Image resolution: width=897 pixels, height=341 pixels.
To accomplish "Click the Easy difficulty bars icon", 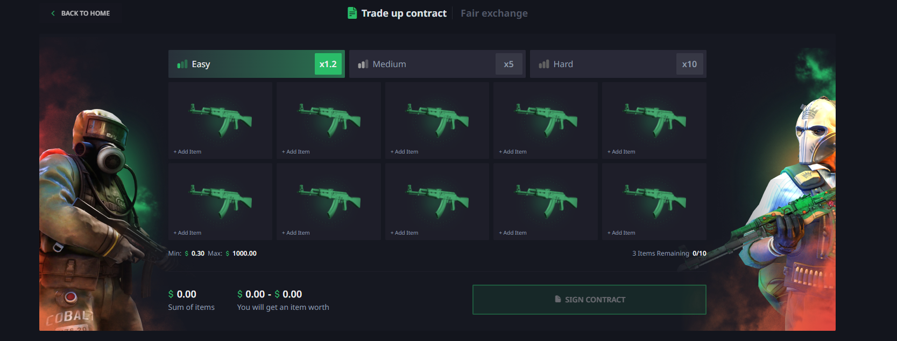I will pyautogui.click(x=182, y=64).
